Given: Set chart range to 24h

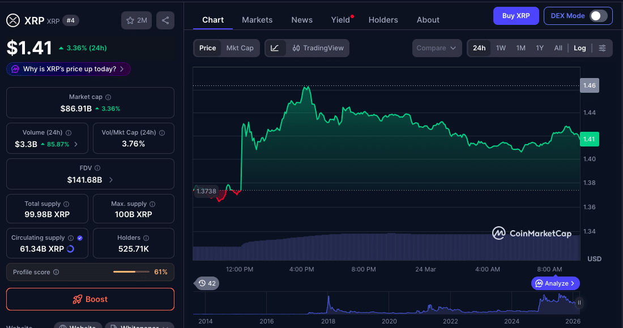Looking at the screenshot, I should (x=479, y=48).
